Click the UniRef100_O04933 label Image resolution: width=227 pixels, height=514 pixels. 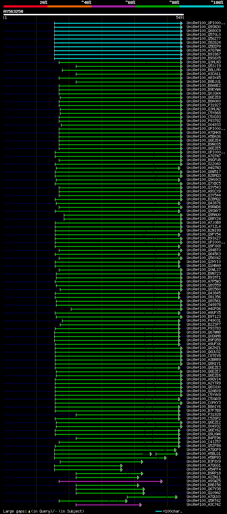click(204, 125)
